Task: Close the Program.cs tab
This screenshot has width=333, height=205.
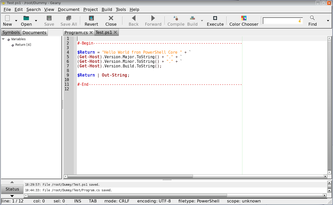Action: 91,33
